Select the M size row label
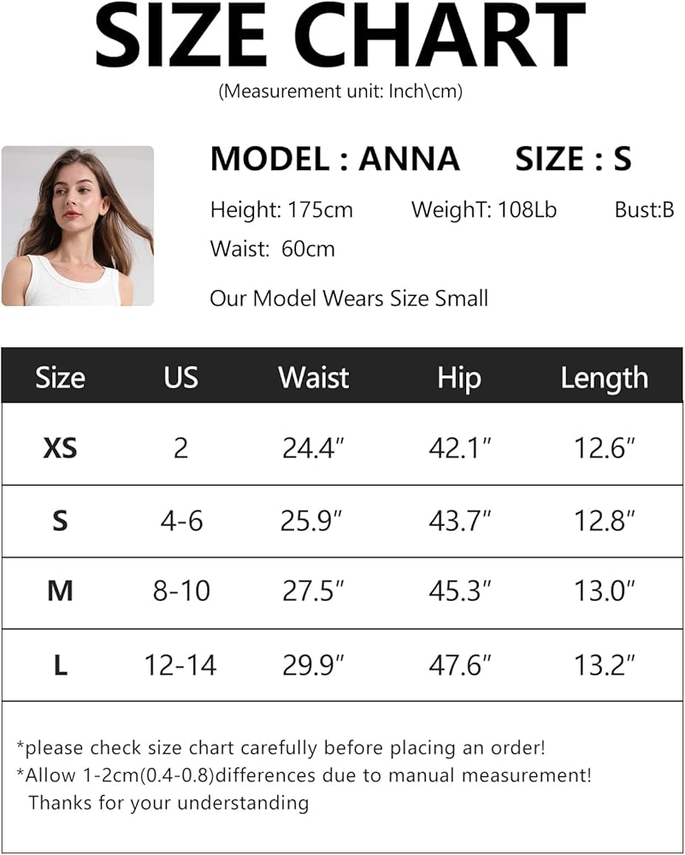Screen dimensions: 685x855 click(60, 591)
